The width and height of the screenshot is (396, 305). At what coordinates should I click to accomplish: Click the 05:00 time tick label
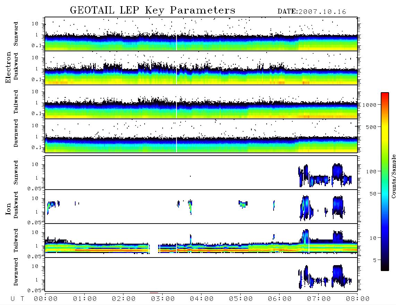pyautogui.click(x=241, y=299)
